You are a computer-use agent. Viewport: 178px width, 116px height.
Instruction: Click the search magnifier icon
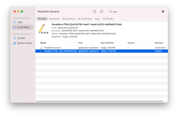click(x=110, y=11)
